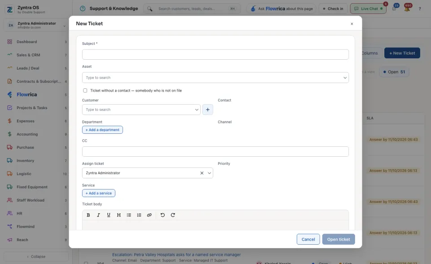Insert heading via the H toolbar icon

click(119, 215)
